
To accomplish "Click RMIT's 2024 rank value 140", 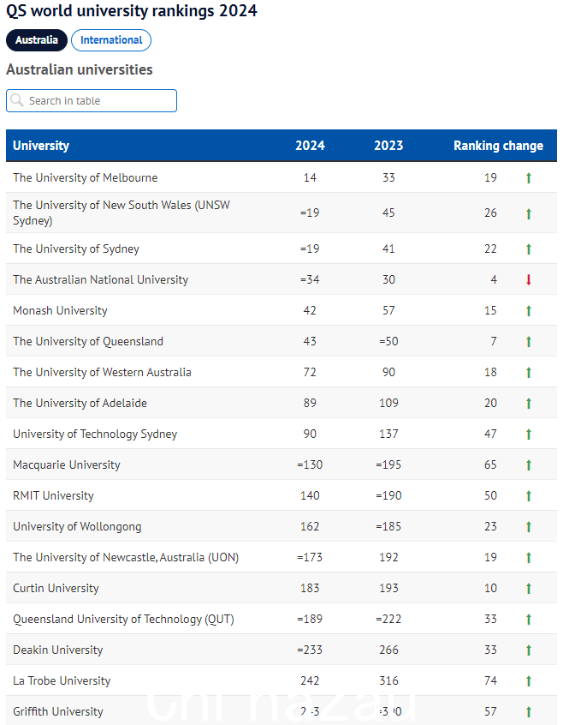I will point(310,495).
